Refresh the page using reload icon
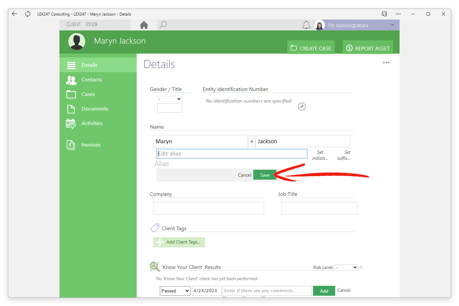 pyautogui.click(x=28, y=14)
